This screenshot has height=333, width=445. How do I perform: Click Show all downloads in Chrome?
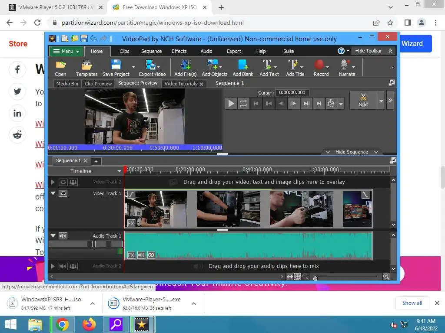click(412, 303)
